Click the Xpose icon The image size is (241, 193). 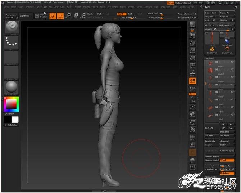pyautogui.click(x=192, y=167)
